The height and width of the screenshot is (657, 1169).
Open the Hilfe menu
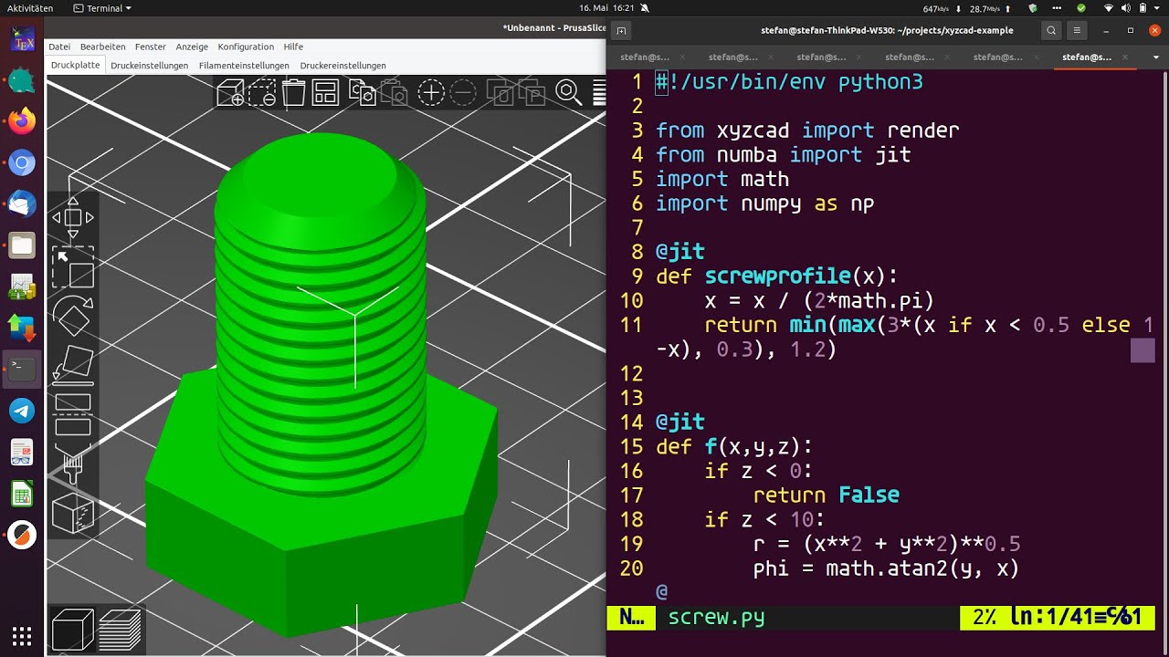click(x=293, y=47)
